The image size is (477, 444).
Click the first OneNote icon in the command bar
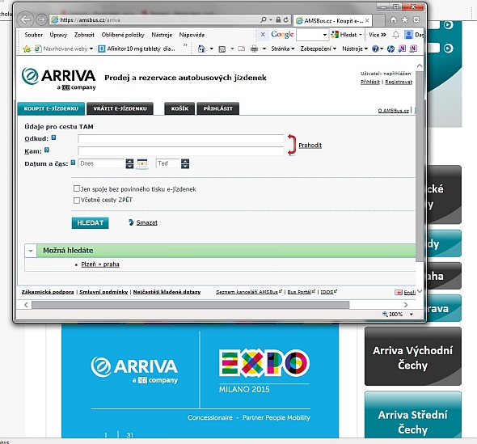[x=402, y=49]
